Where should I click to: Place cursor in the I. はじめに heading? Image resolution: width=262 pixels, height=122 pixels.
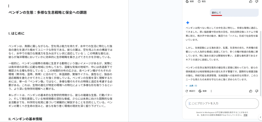(16, 33)
